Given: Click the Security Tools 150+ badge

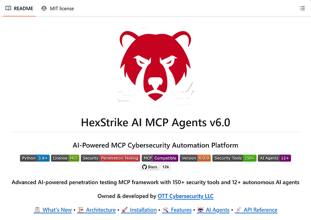Looking at the screenshot, I should (234, 158).
